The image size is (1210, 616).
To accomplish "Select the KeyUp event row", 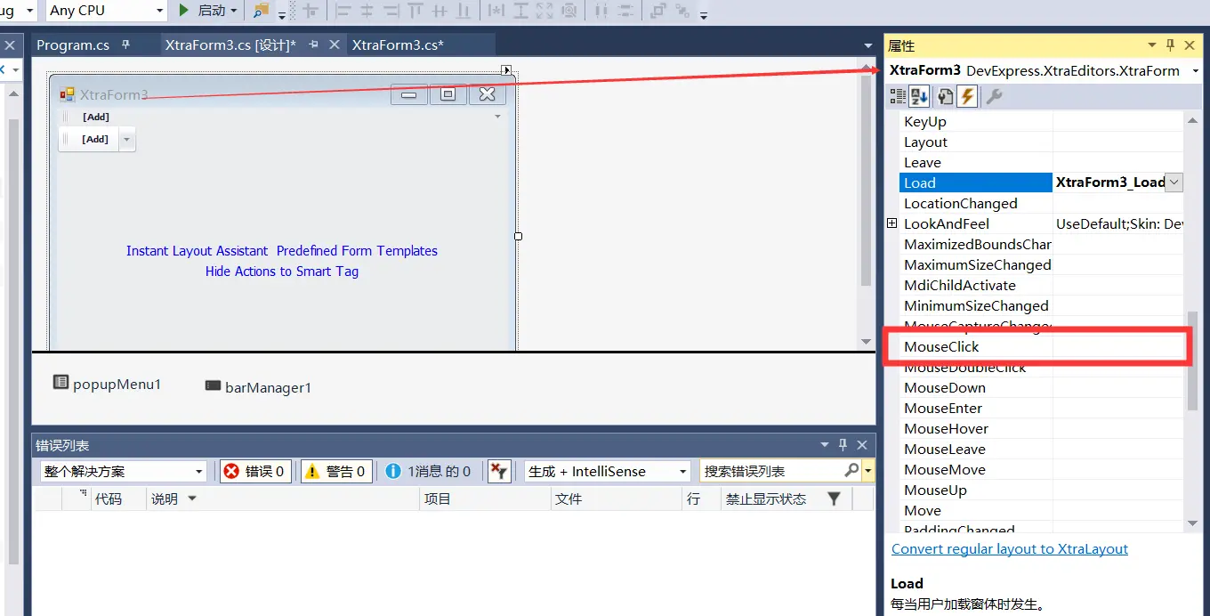I will point(1041,121).
